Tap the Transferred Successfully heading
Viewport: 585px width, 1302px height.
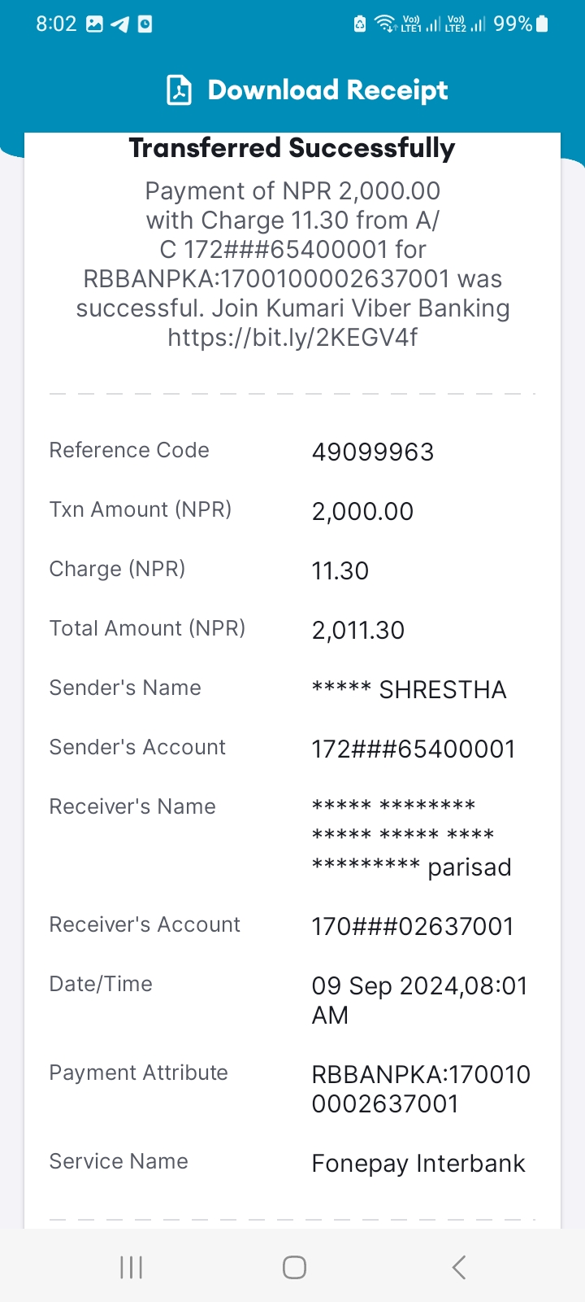tap(292, 148)
